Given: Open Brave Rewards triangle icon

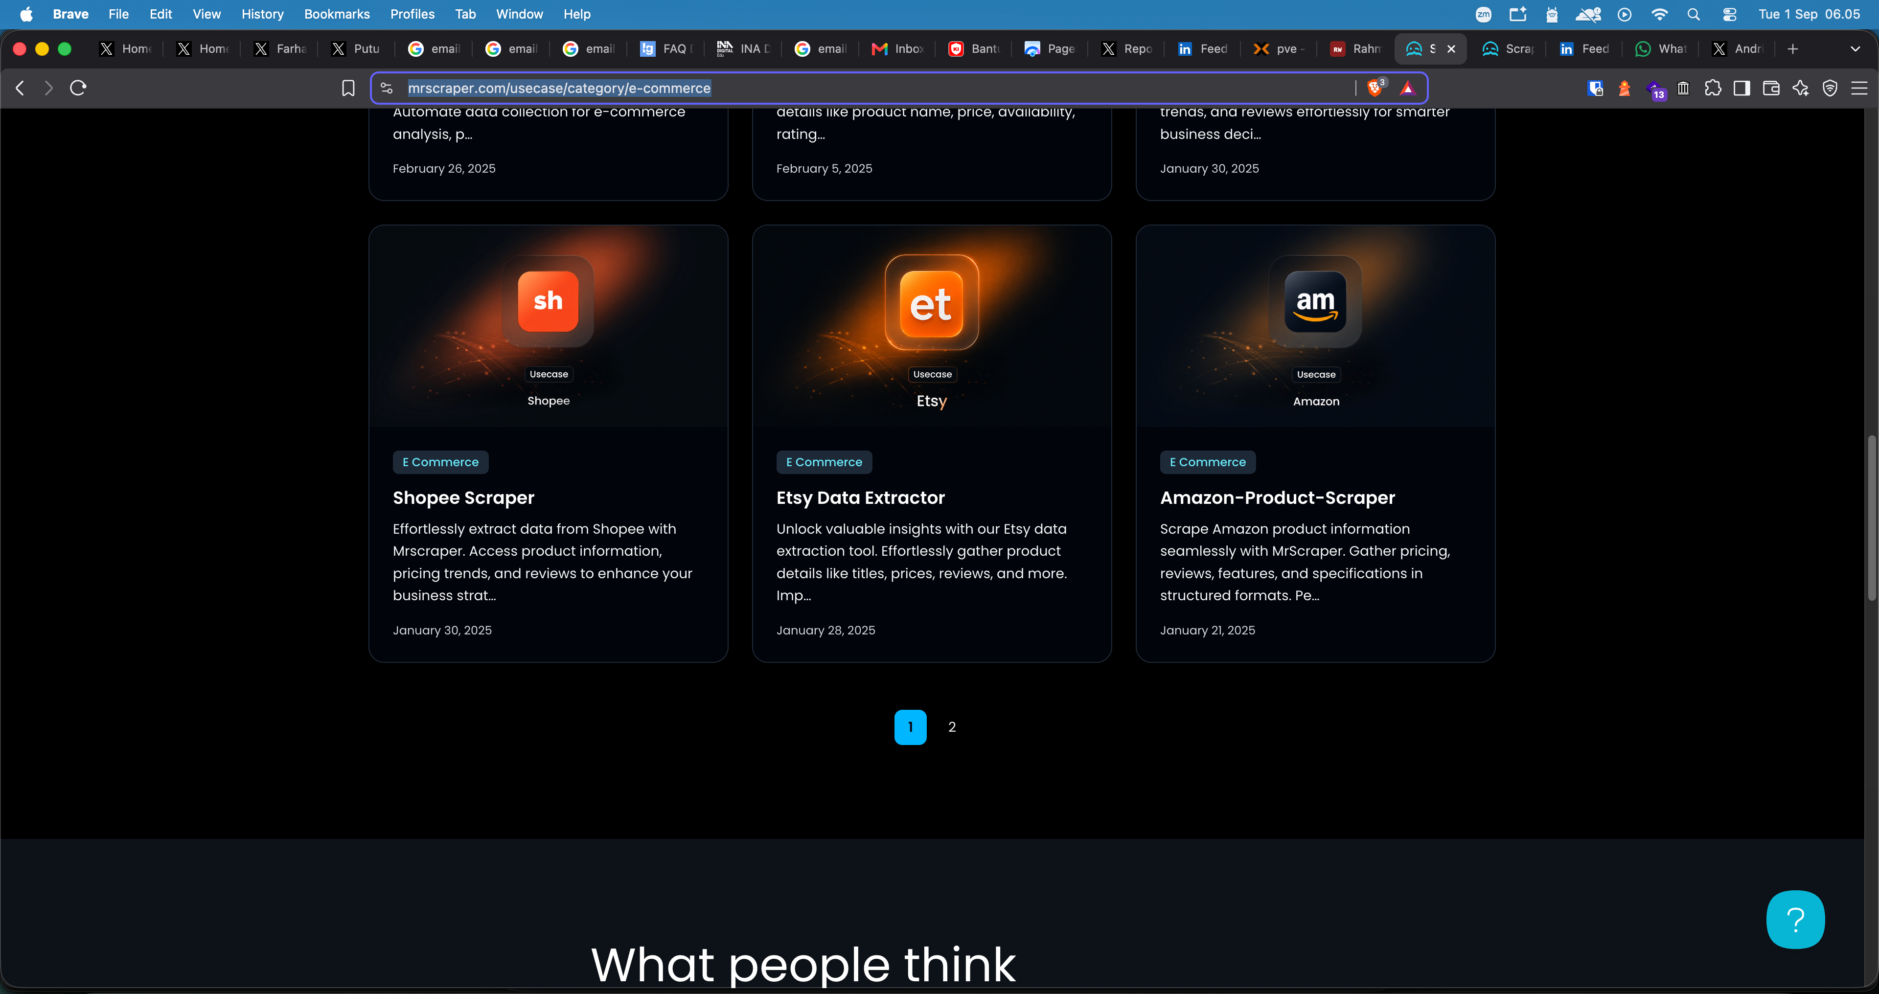Looking at the screenshot, I should pos(1407,88).
